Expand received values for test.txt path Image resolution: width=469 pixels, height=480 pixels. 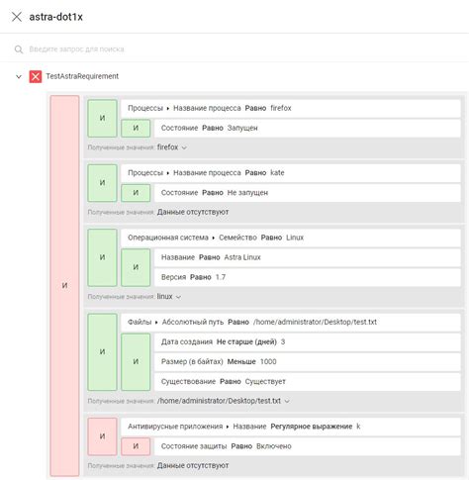pyautogui.click(x=287, y=401)
